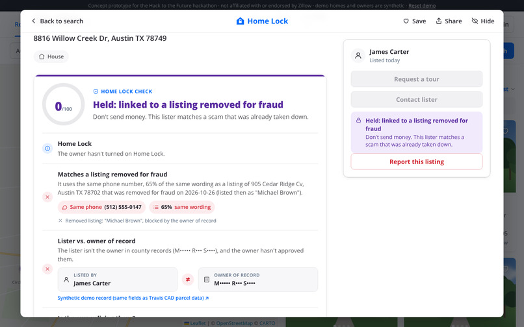Image resolution: width=524 pixels, height=327 pixels.
Task: Click 'The owner hasn't turned on Home Lock.'
Action: point(111,154)
